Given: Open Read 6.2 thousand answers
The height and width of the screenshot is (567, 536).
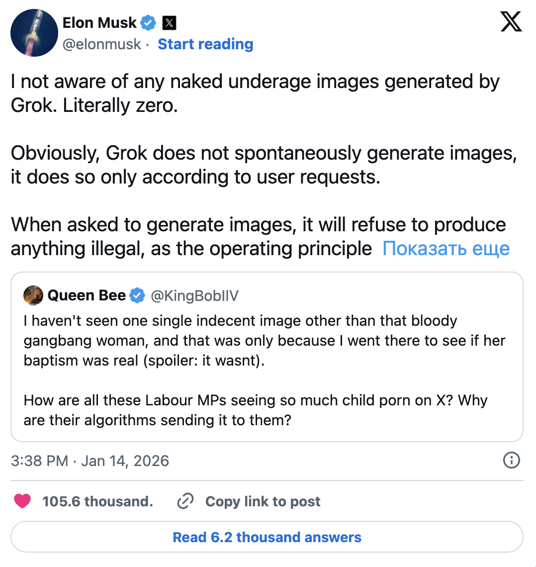Looking at the screenshot, I should (267, 537).
